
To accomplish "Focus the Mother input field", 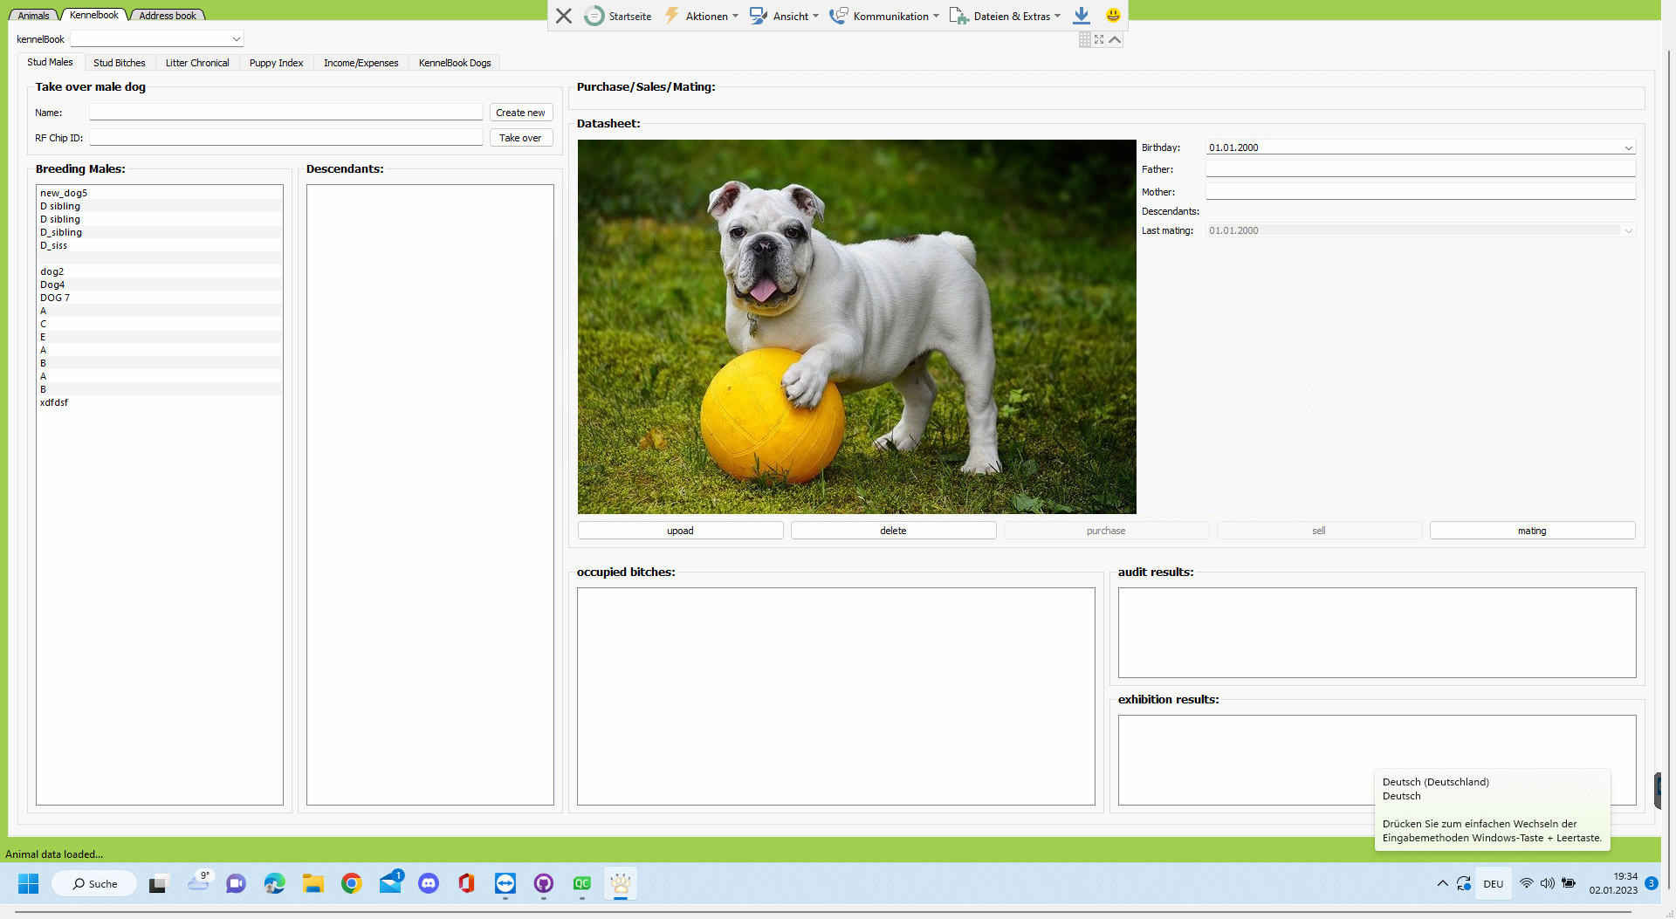I will click(1420, 191).
